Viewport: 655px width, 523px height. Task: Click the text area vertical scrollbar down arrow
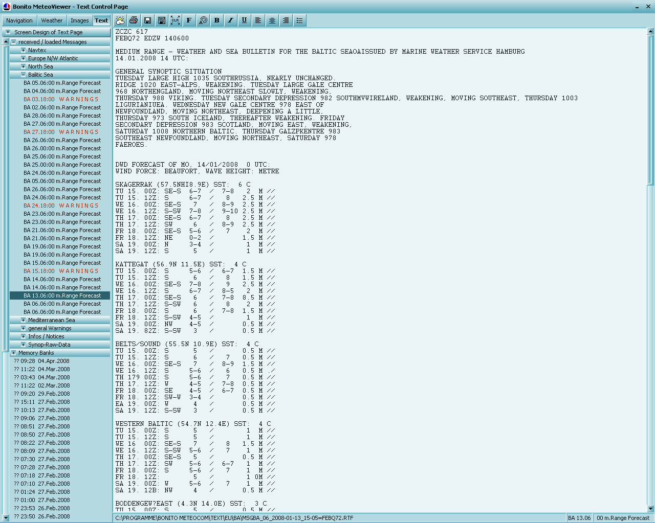[x=650, y=508]
